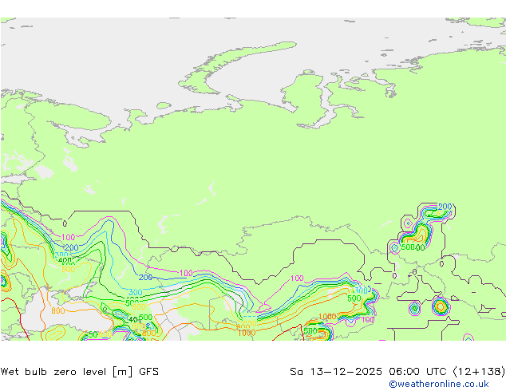Screen dimensions: 506x391
Task: Click the blue '200' label at the eastern contour cluster
Action: [445, 207]
